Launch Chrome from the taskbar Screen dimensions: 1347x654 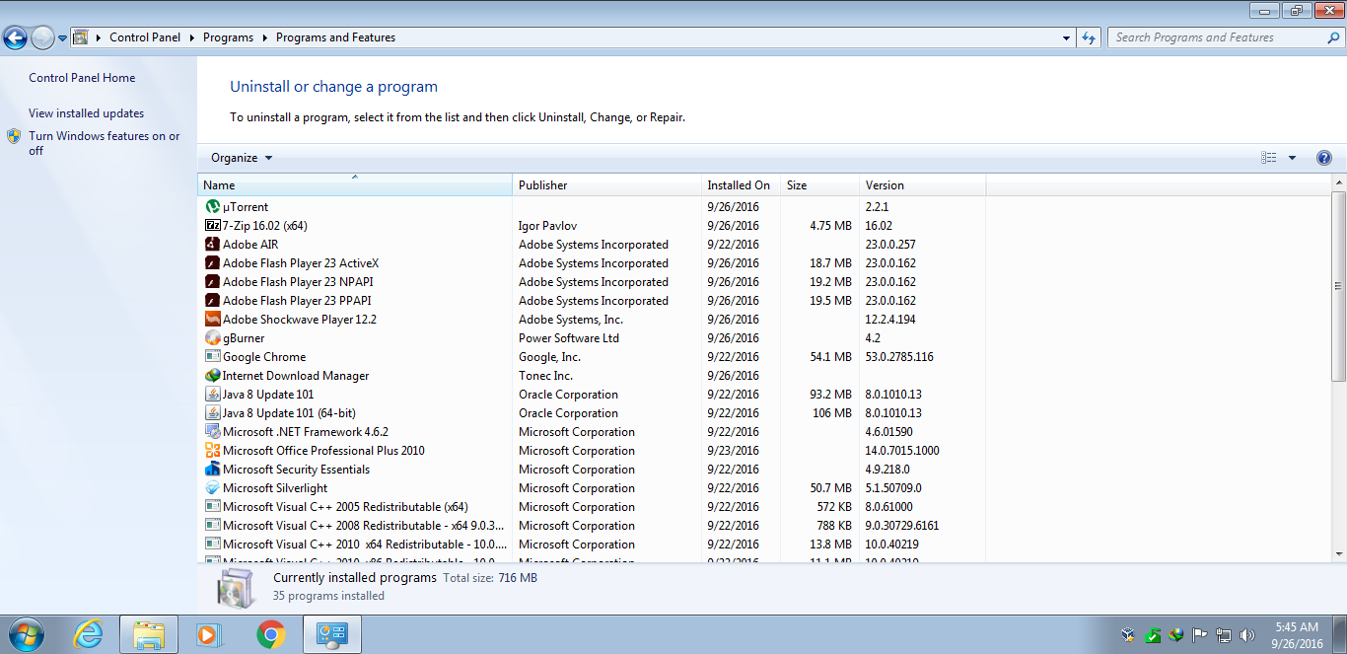click(x=271, y=634)
